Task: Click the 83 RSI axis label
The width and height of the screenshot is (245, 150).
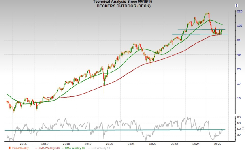Action: 239,117
